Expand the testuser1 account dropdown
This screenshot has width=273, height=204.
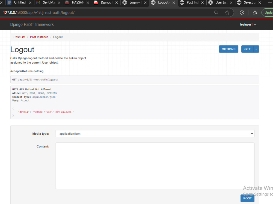[248, 24]
